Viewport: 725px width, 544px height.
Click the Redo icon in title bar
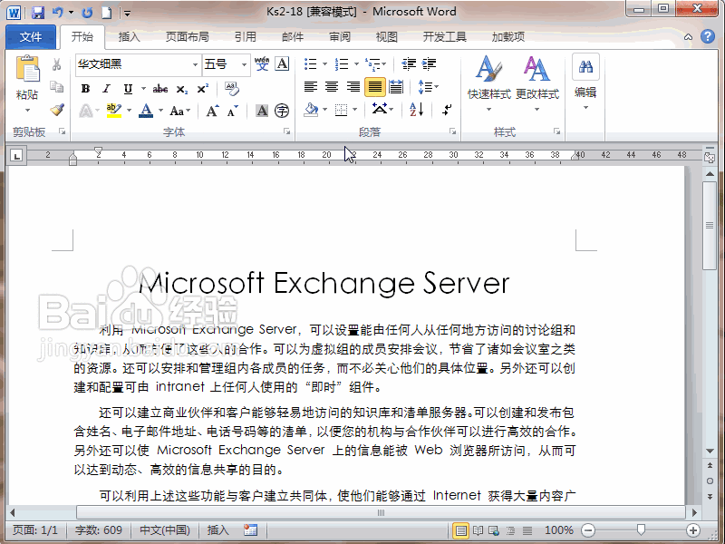point(87,13)
